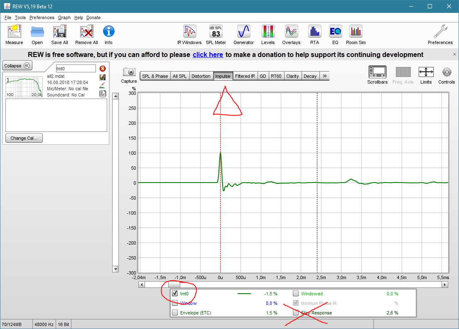Click the measurement list scroll up arrow
This screenshot has height=329, width=459.
click(115, 96)
